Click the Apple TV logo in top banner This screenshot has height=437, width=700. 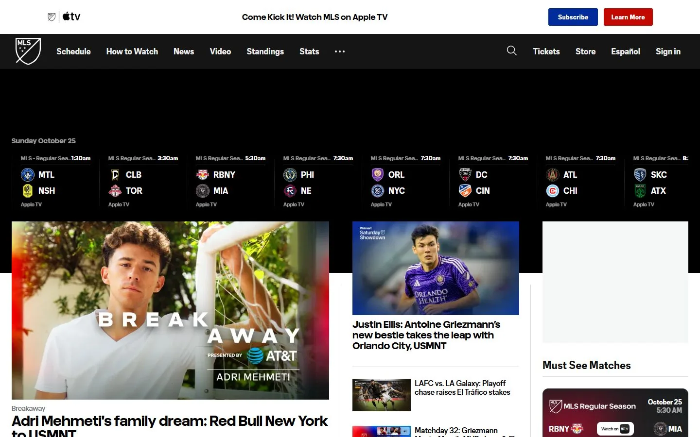pyautogui.click(x=71, y=17)
